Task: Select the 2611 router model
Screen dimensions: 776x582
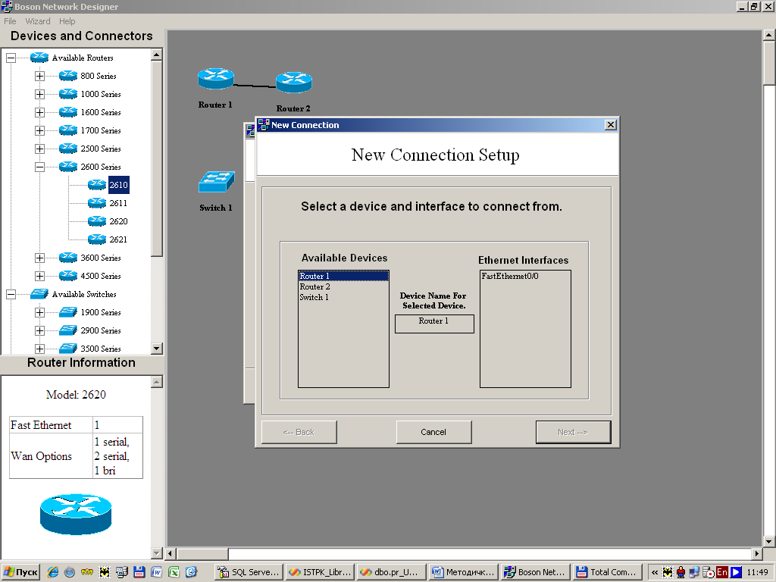Action: point(118,203)
